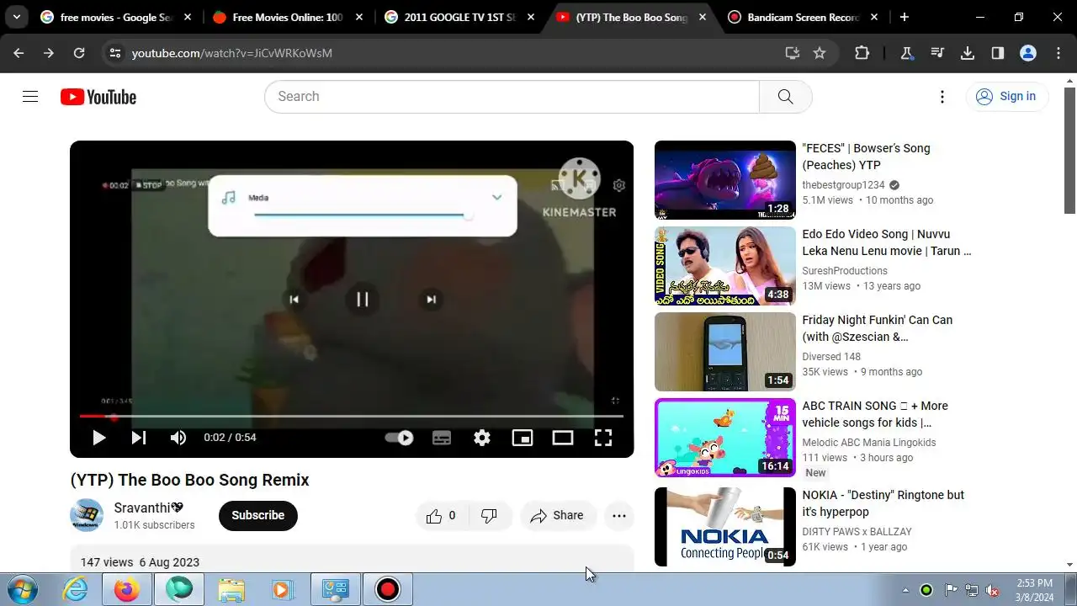
Task: Seek on the red video progress bar
Action: pos(352,416)
